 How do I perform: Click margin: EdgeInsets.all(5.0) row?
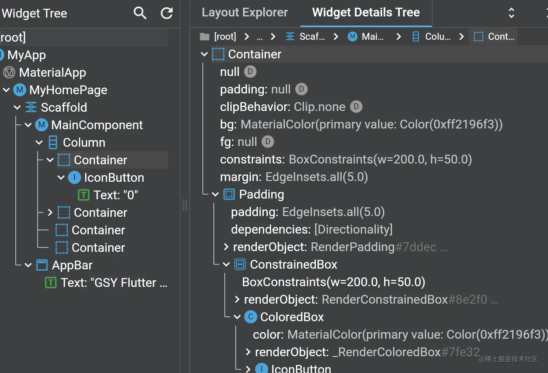[x=294, y=177]
